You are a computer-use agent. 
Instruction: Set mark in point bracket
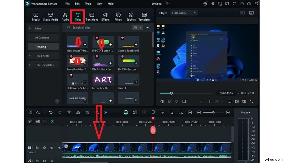point(202,101)
